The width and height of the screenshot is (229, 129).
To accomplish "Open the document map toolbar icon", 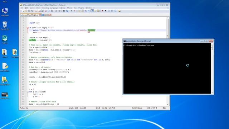I will pyautogui.click(x=98, y=11).
